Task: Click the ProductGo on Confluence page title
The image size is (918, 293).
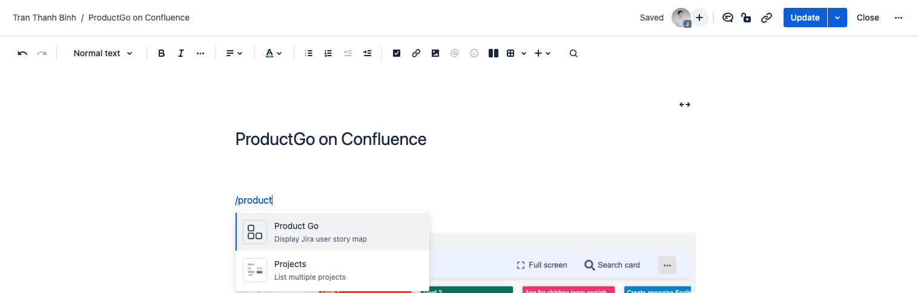Action: [x=331, y=139]
